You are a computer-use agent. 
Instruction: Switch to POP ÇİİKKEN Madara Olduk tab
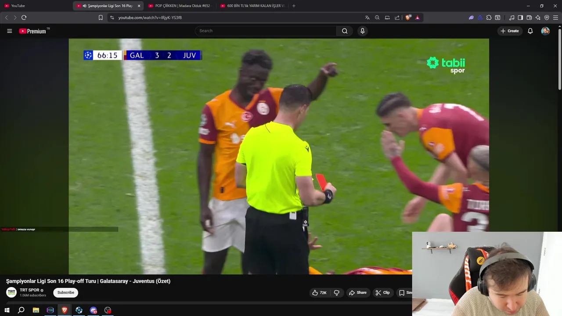180,6
